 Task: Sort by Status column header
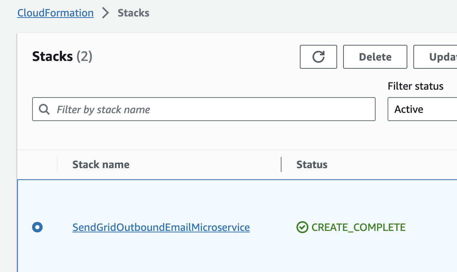312,164
